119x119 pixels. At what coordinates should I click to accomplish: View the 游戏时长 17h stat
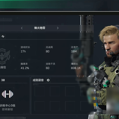[x=25, y=49]
